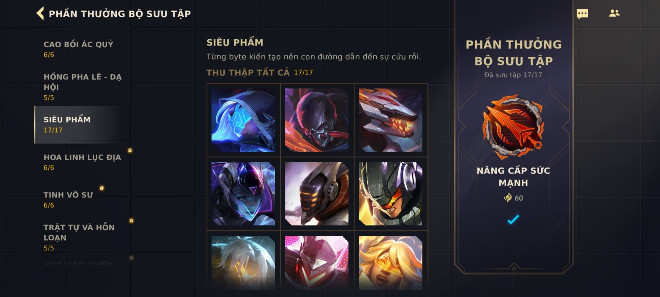The height and width of the screenshot is (297, 660).
Task: Go back using the arrow beside Phần Thưởng Bộ Sưu Tập
Action: [x=40, y=13]
